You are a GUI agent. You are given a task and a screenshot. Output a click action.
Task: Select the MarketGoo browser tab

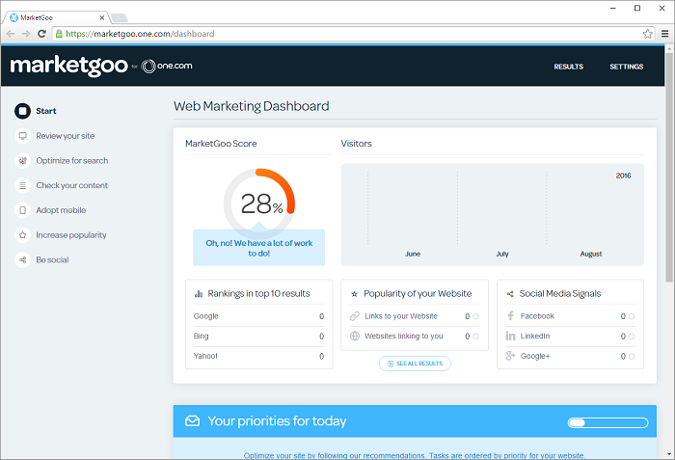coord(55,17)
